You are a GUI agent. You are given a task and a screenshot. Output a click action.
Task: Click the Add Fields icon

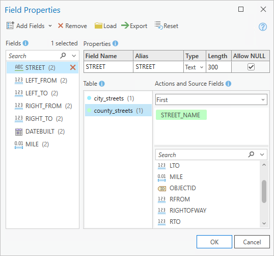pyautogui.click(x=10, y=25)
